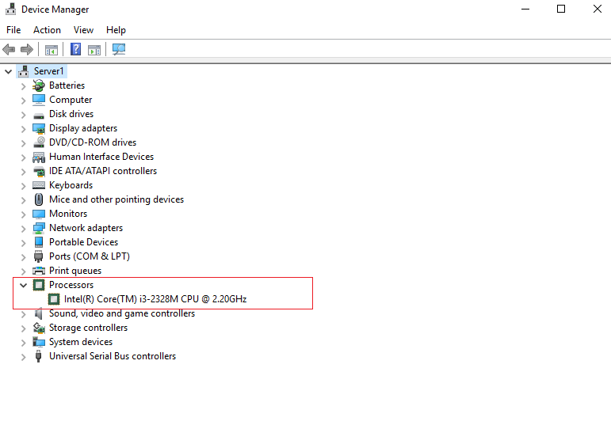Click the Batteries category icon
Screen dimensions: 611x425
(39, 85)
